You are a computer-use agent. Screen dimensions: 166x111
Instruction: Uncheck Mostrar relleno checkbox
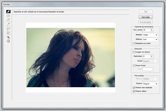[x=134, y=91]
